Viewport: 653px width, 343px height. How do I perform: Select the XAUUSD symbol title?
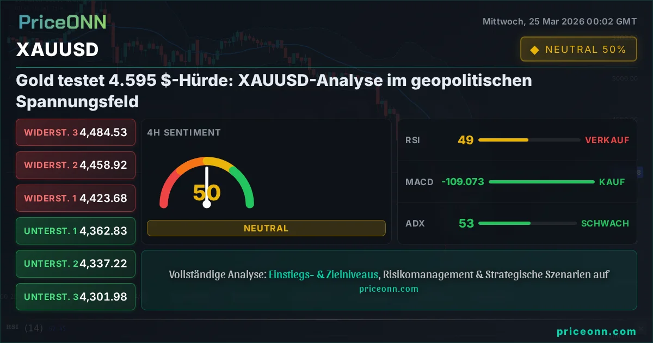click(x=58, y=50)
